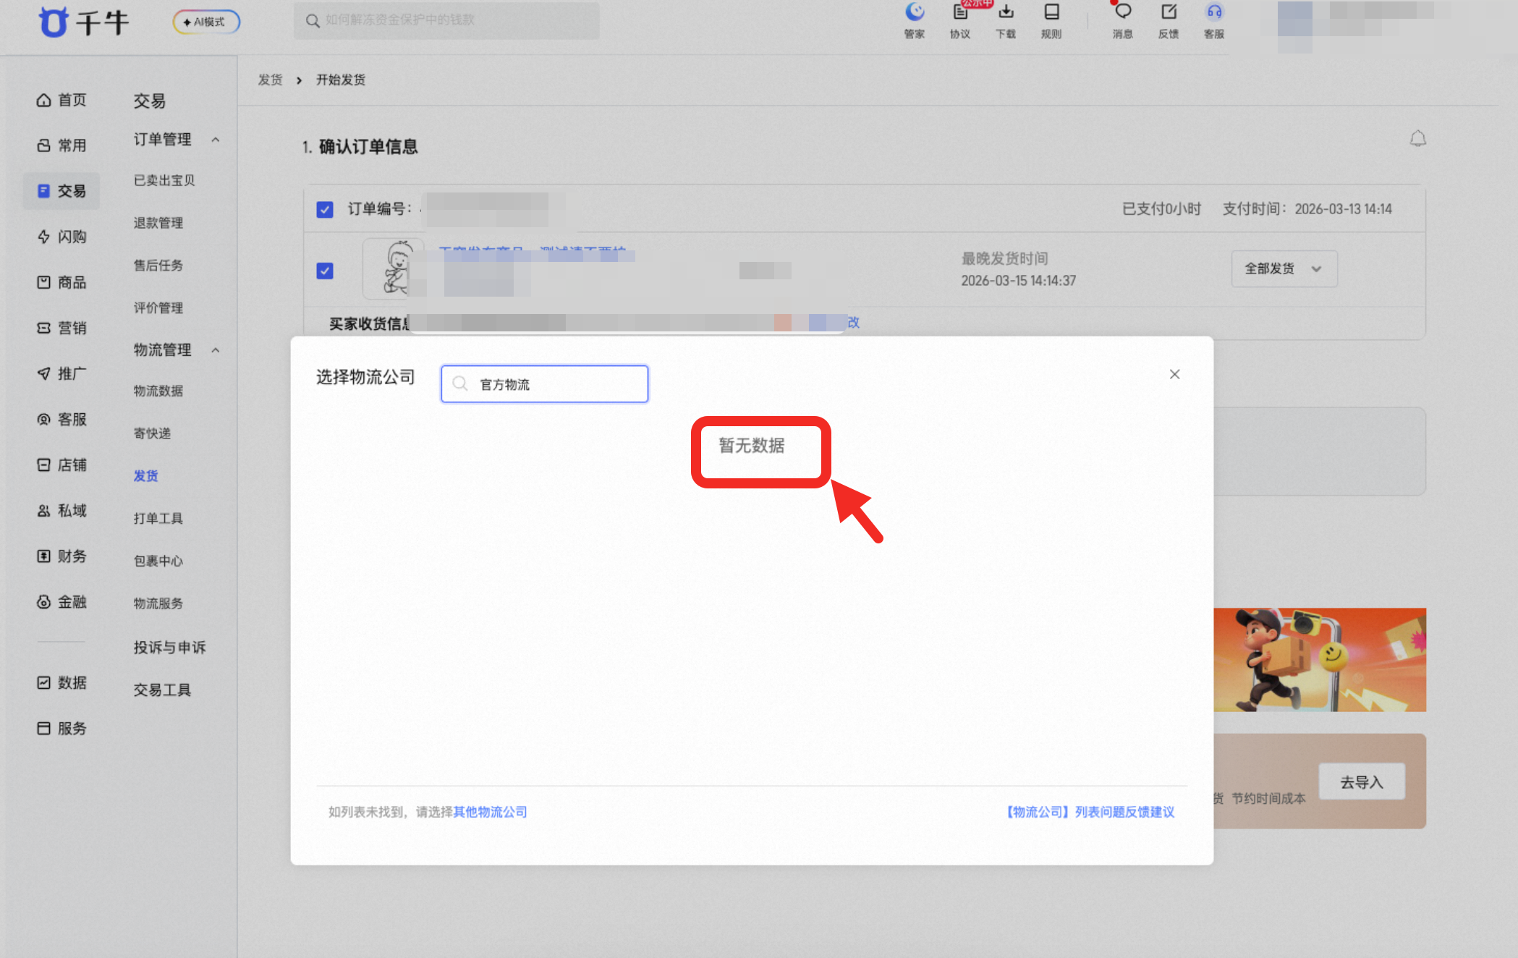The image size is (1518, 958).
Task: Collapse the 订单管理 section chevron
Action: point(216,140)
